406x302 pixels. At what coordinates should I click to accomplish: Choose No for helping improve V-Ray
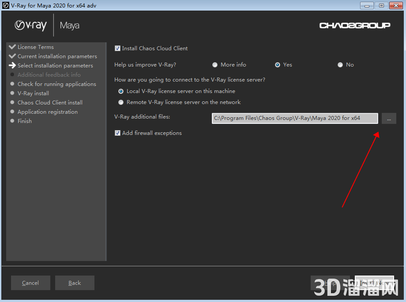(x=340, y=65)
